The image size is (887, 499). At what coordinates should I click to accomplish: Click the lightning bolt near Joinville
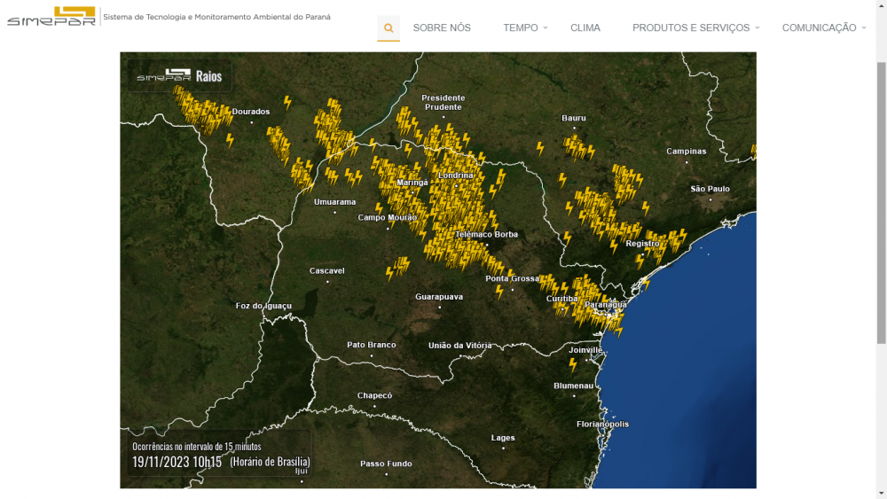[x=573, y=365]
